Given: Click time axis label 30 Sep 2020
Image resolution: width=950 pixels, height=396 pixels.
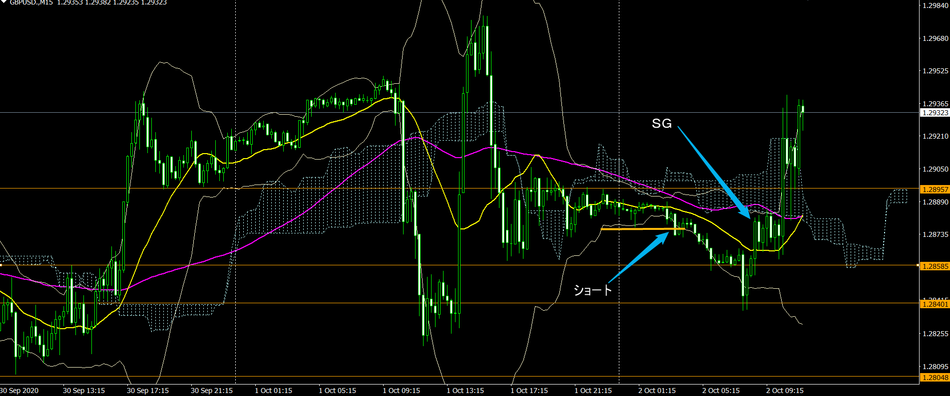Looking at the screenshot, I should pos(19,391).
